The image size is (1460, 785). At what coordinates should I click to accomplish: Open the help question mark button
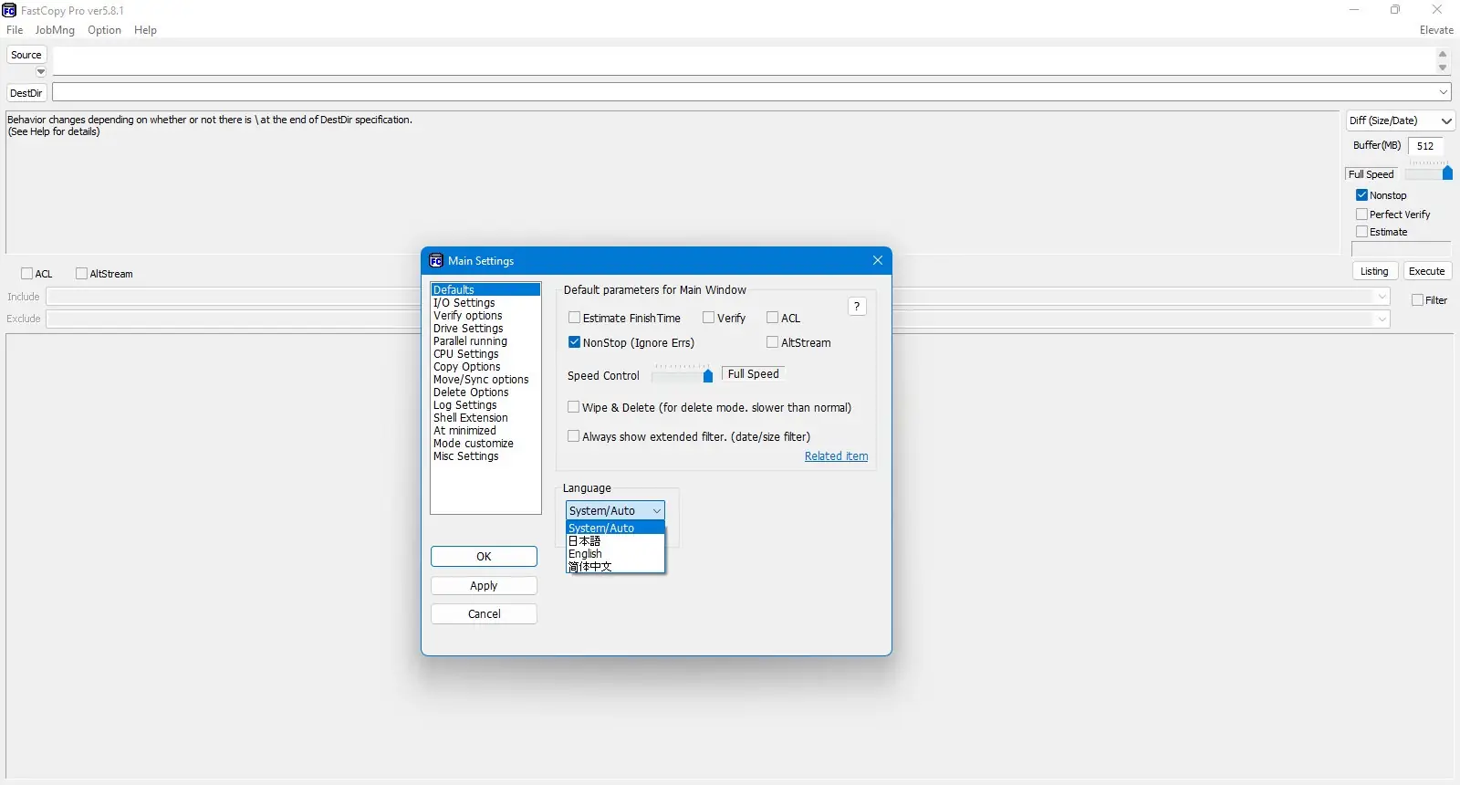coord(857,307)
